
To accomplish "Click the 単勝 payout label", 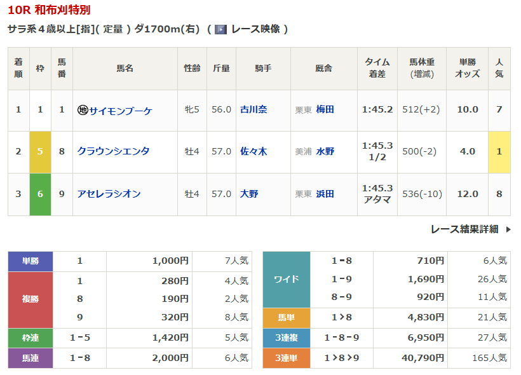I will tap(30, 261).
